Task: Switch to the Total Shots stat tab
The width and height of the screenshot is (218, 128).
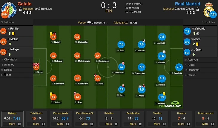Action: point(36,113)
